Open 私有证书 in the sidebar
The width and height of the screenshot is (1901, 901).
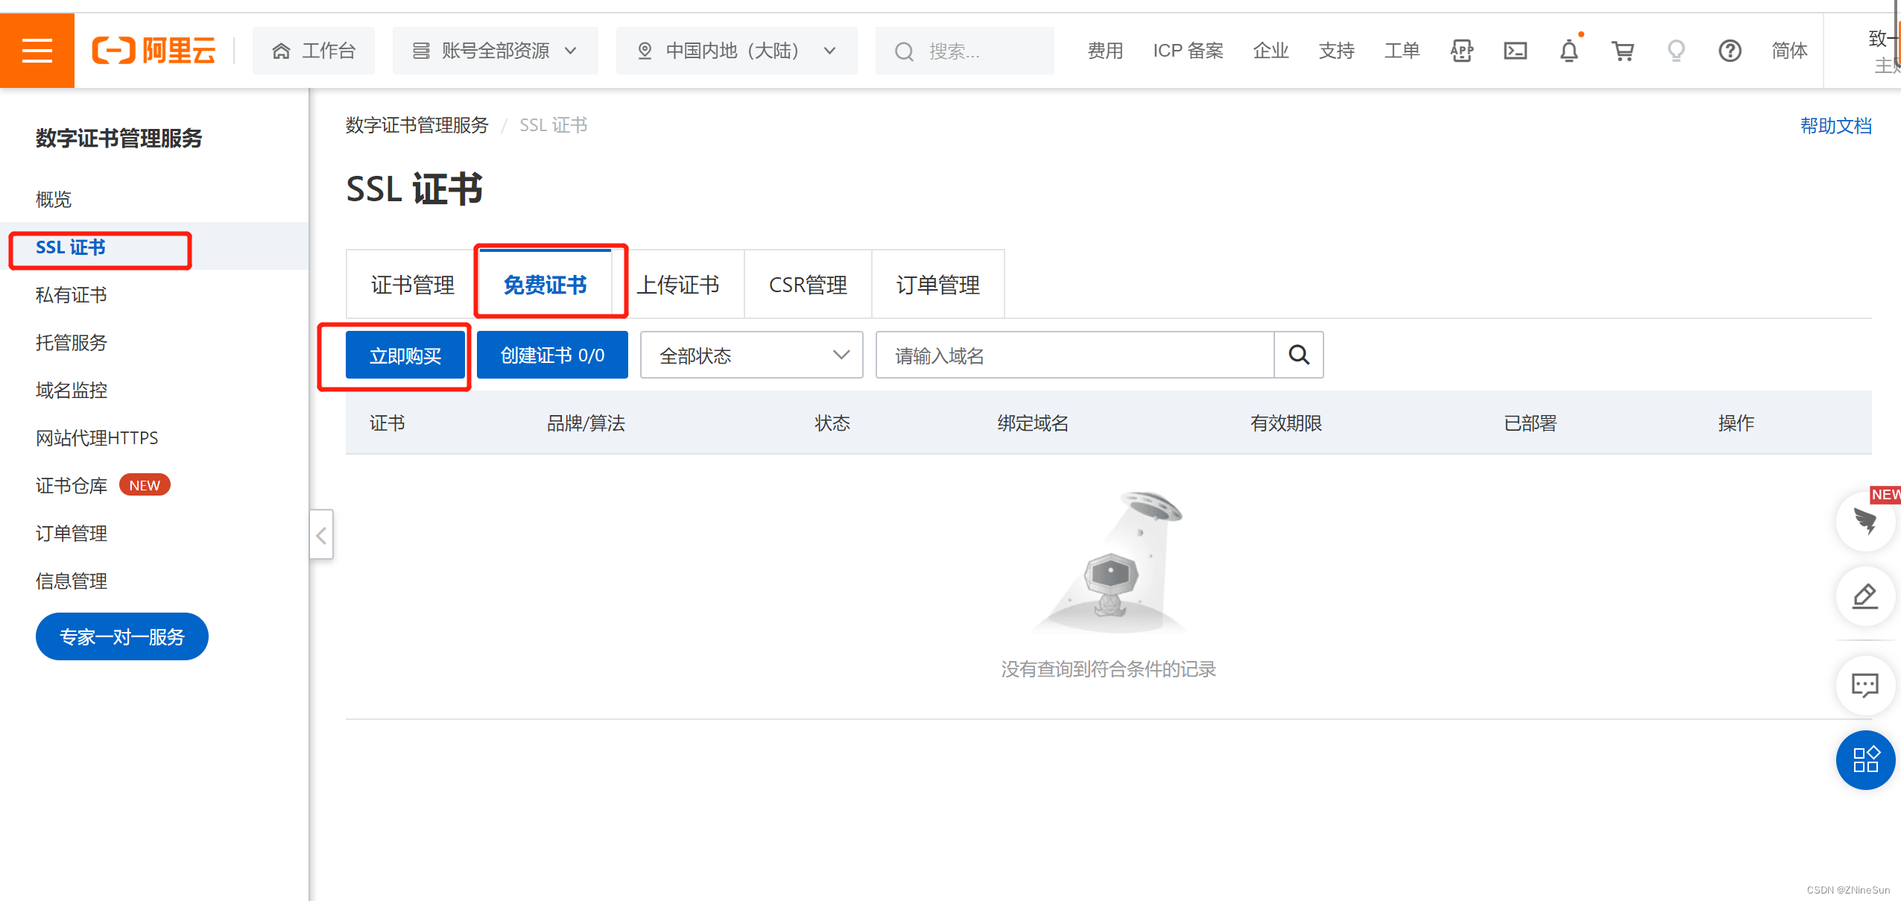pyautogui.click(x=71, y=294)
